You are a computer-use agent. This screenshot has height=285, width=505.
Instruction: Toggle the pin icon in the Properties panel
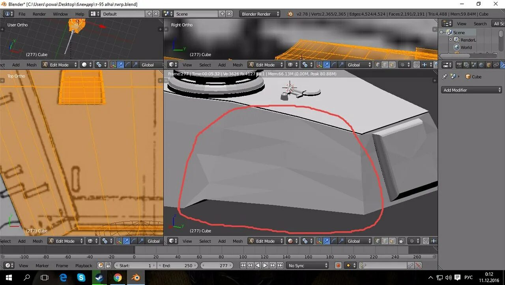pos(445,76)
